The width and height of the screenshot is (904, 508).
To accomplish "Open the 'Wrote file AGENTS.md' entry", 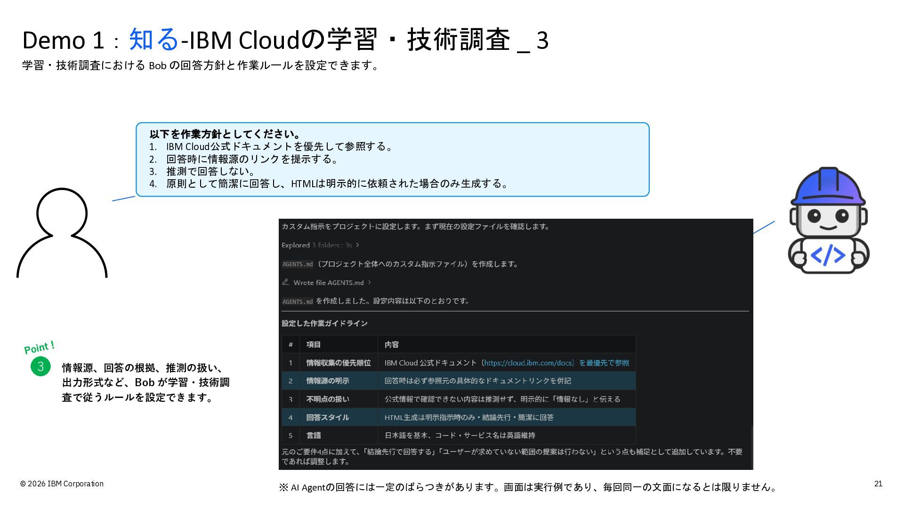I will 329,283.
